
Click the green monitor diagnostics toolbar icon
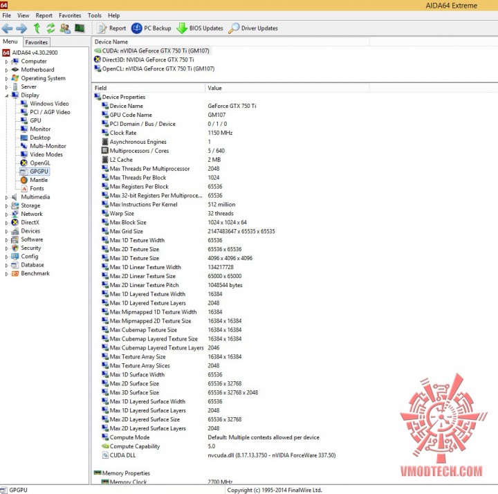(80, 28)
